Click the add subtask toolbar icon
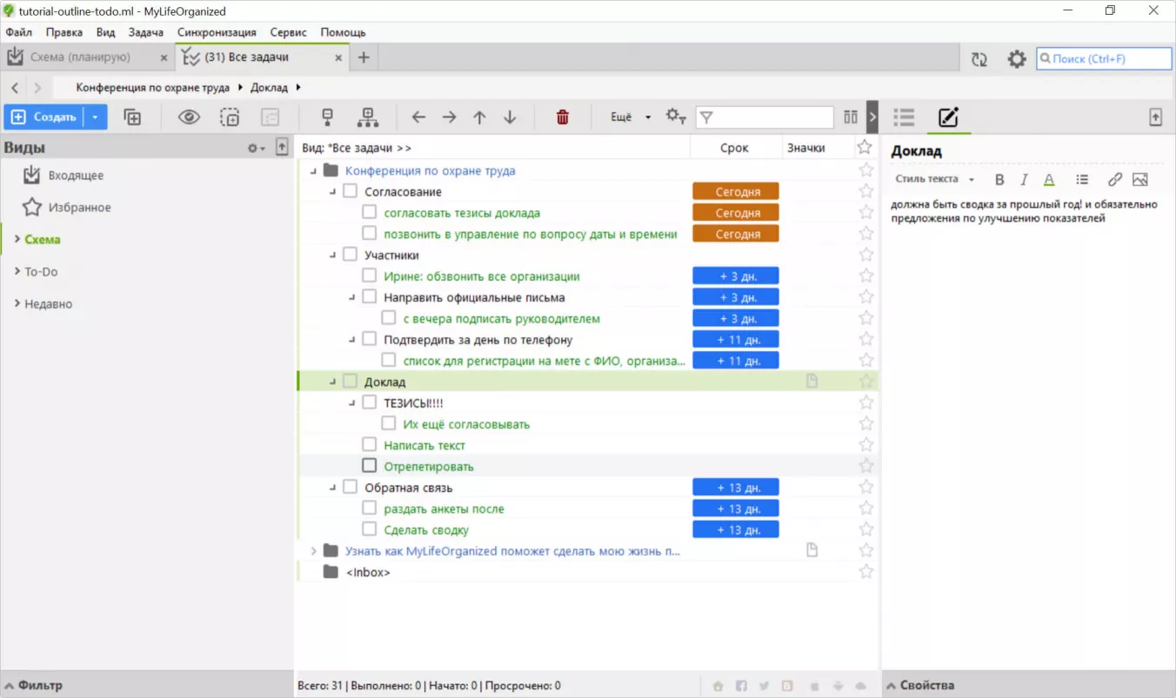Screen dimensions: 1176x698 pyautogui.click(x=327, y=117)
